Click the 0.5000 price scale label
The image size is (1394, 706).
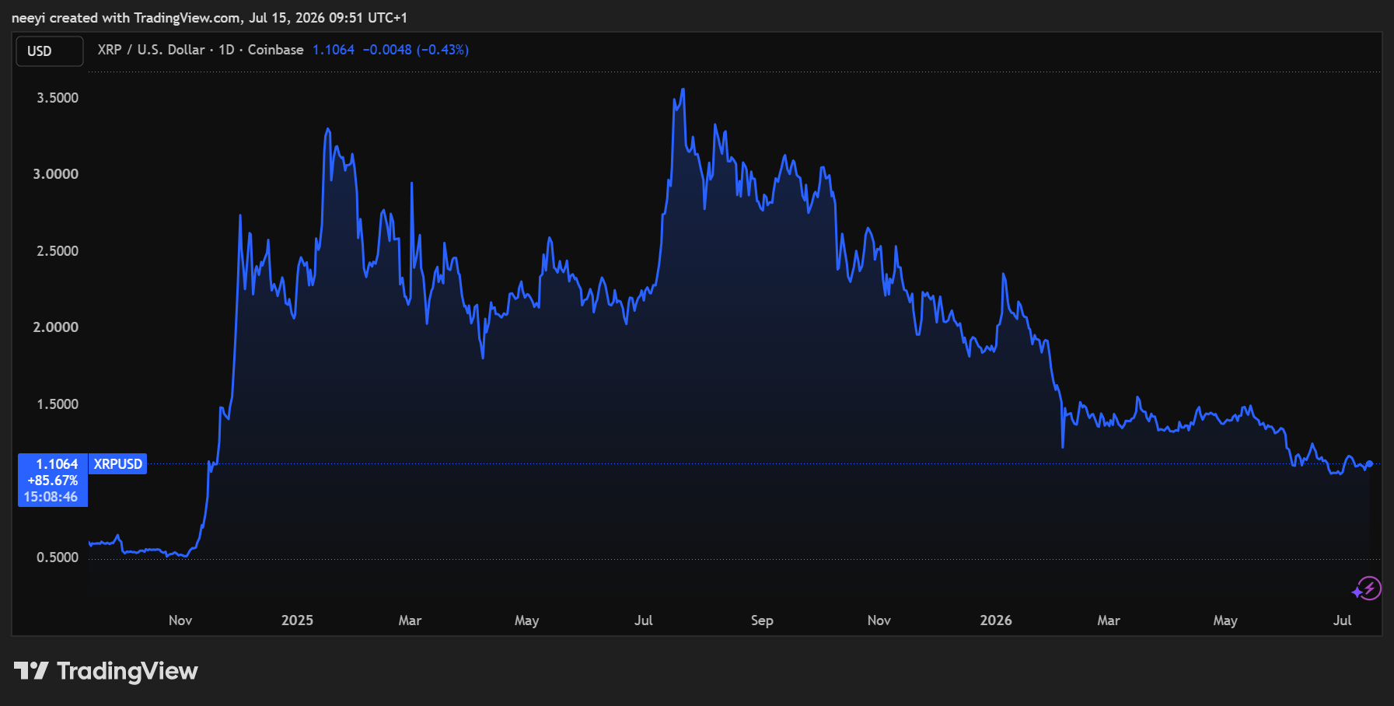[58, 557]
